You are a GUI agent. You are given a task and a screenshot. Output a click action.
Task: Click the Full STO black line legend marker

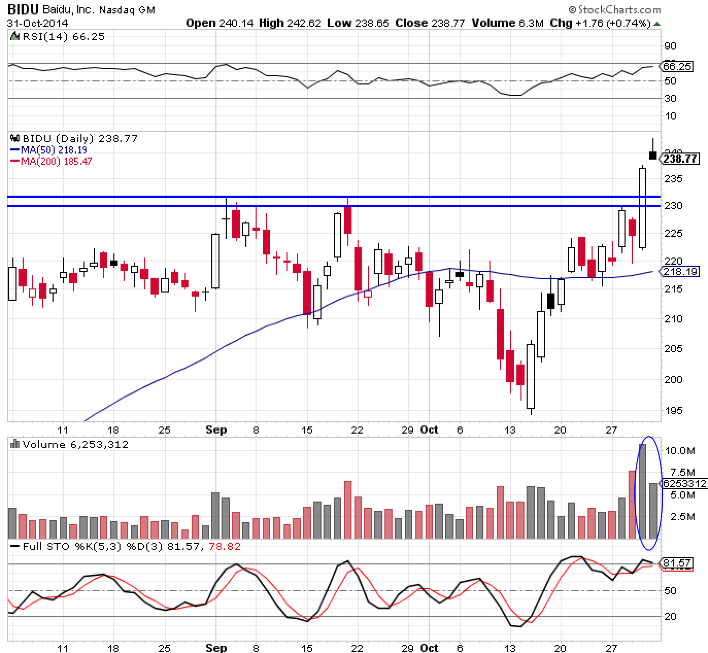[x=15, y=546]
